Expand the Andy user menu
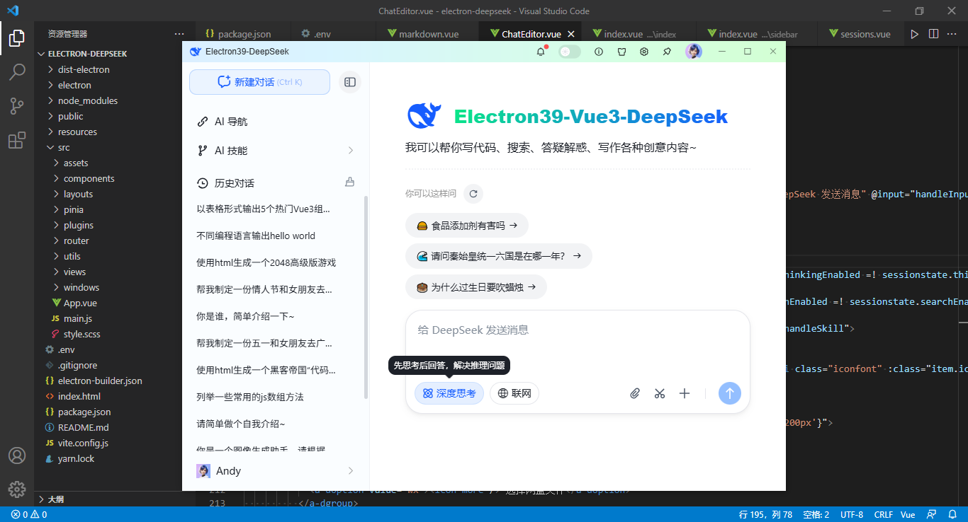Screen dimensions: 968x522 coord(276,471)
